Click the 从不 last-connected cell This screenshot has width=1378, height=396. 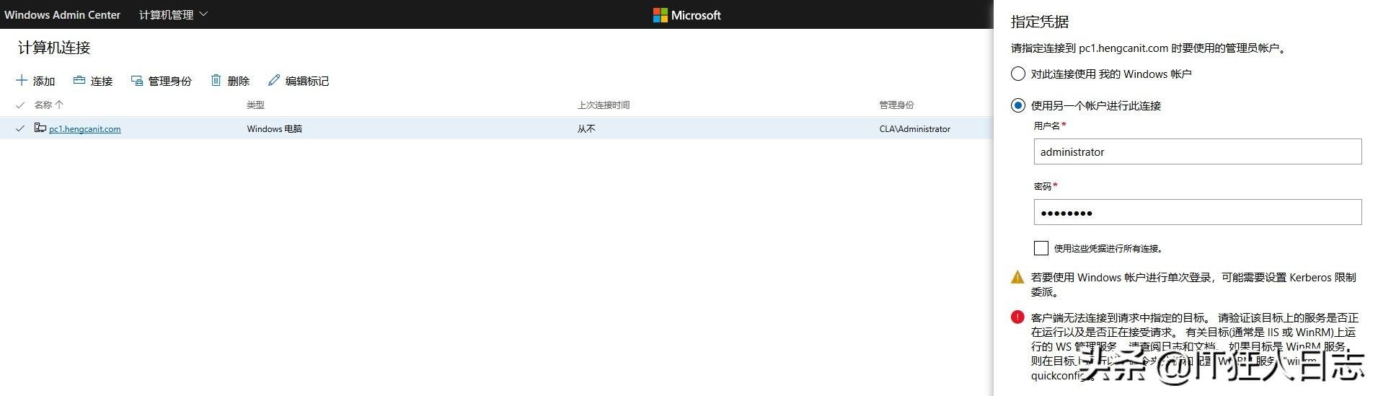coord(586,129)
